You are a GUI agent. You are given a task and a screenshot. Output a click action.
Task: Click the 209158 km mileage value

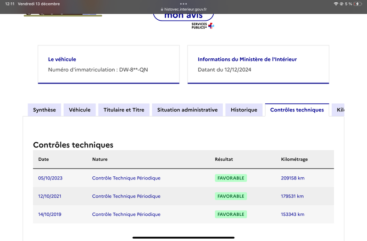click(293, 178)
